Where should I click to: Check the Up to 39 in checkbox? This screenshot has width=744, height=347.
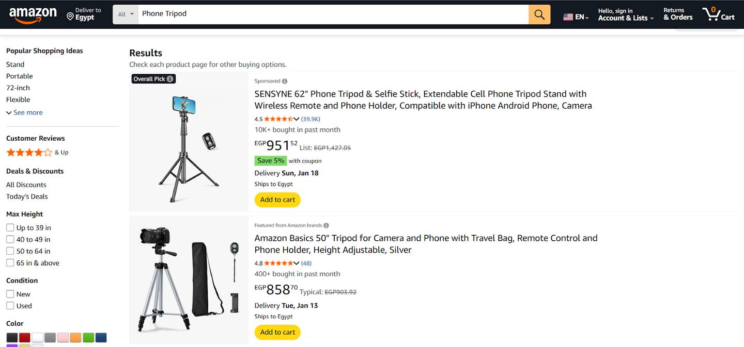[10, 227]
